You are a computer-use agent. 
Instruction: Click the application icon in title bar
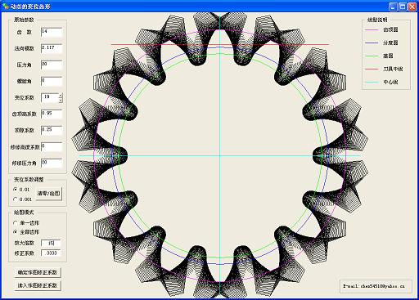5,7
